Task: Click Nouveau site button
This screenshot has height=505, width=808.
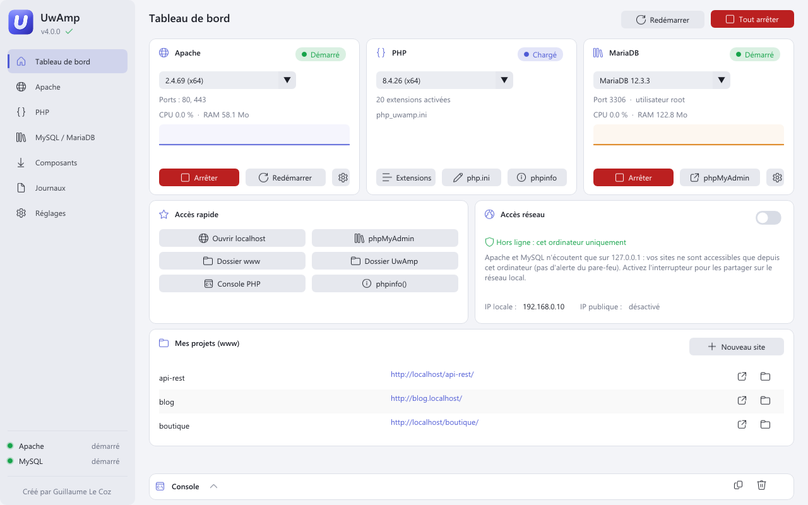Action: pyautogui.click(x=736, y=347)
